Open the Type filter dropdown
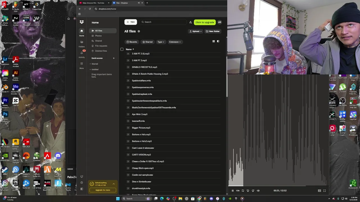The width and height of the screenshot is (360, 202). coord(161,42)
